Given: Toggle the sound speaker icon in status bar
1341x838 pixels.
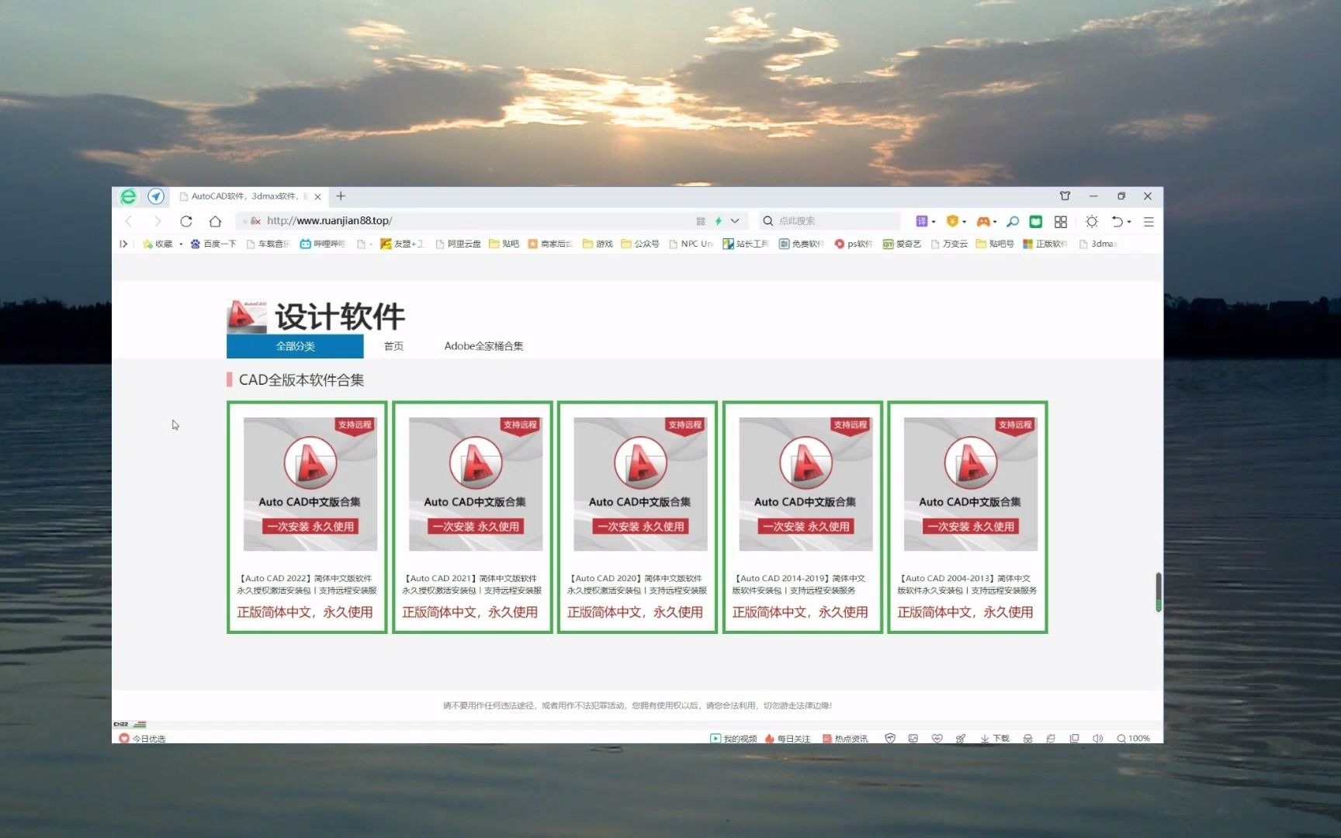Looking at the screenshot, I should click(1097, 738).
